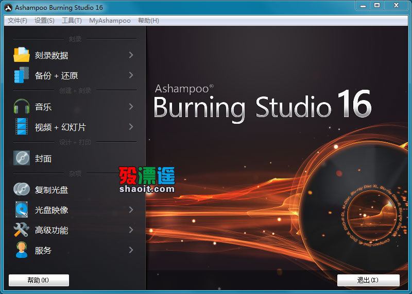This screenshot has width=412, height=294.
Task: Select the 复制光盘 text label
Action: [51, 190]
